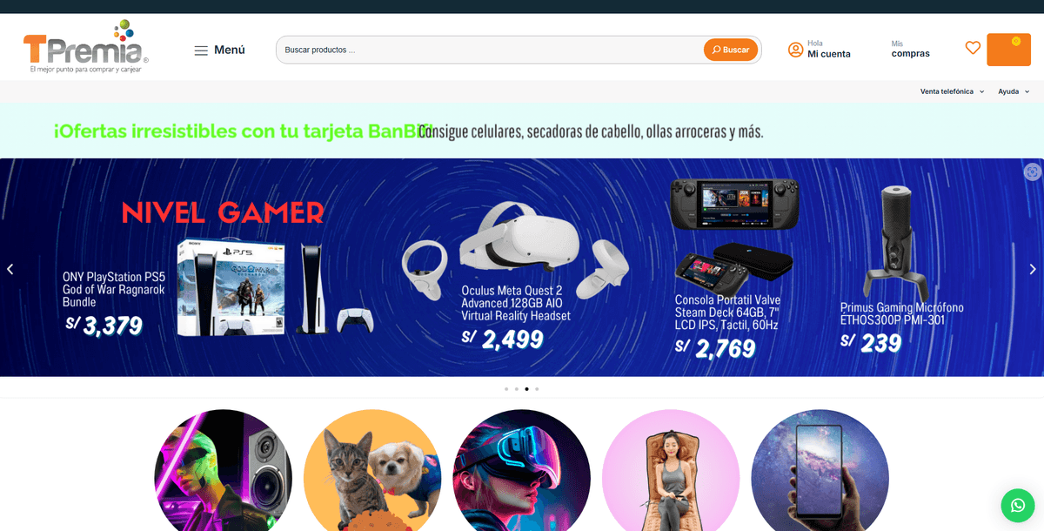The image size is (1044, 531).
Task: Click the TPremia logo
Action: [x=85, y=46]
